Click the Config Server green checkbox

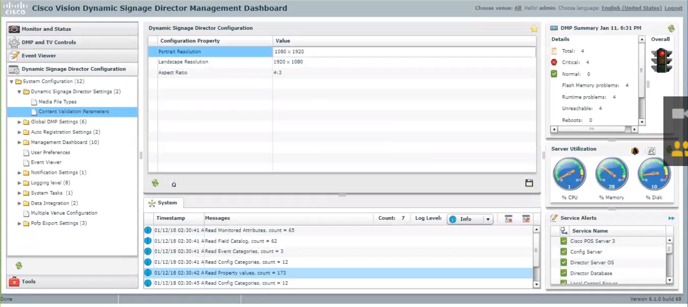tap(564, 252)
